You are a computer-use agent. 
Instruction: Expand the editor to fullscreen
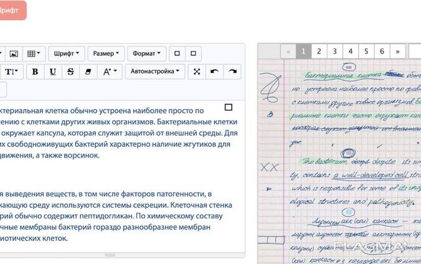[197, 72]
